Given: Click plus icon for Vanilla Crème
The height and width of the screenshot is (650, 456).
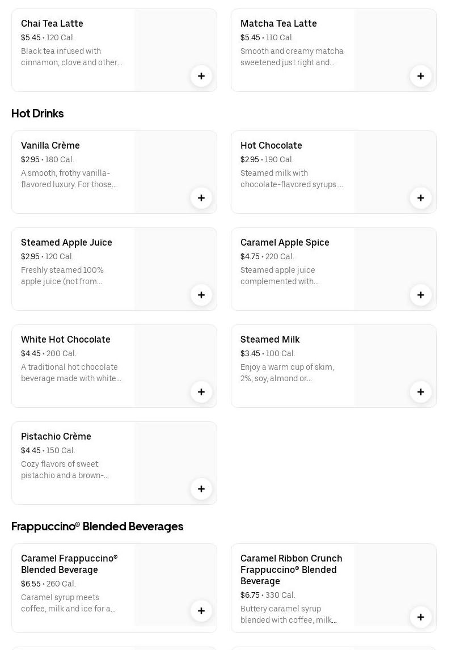Looking at the screenshot, I should [201, 198].
